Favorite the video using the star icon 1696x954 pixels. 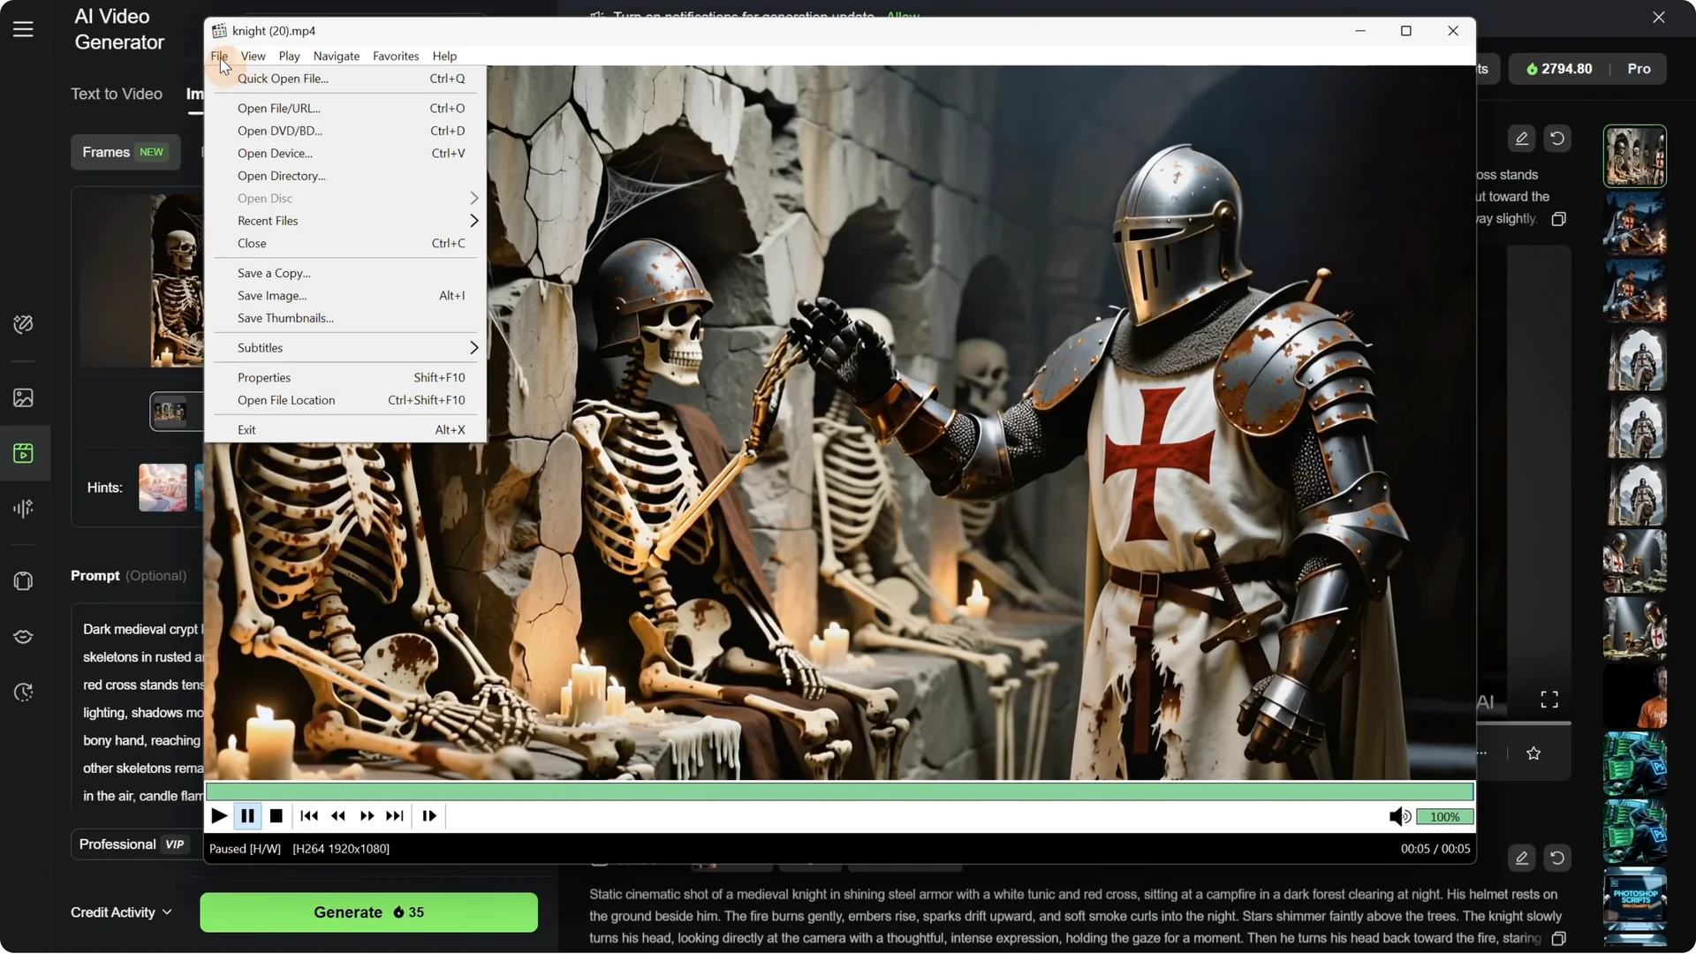coord(1534,753)
